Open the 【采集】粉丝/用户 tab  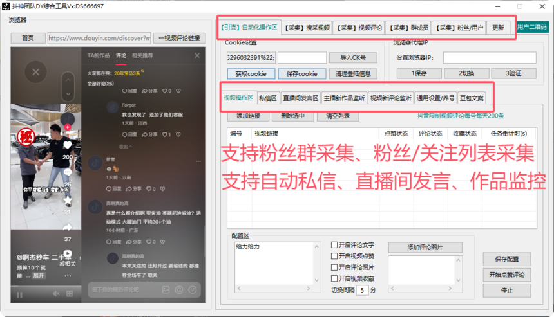pyautogui.click(x=459, y=28)
